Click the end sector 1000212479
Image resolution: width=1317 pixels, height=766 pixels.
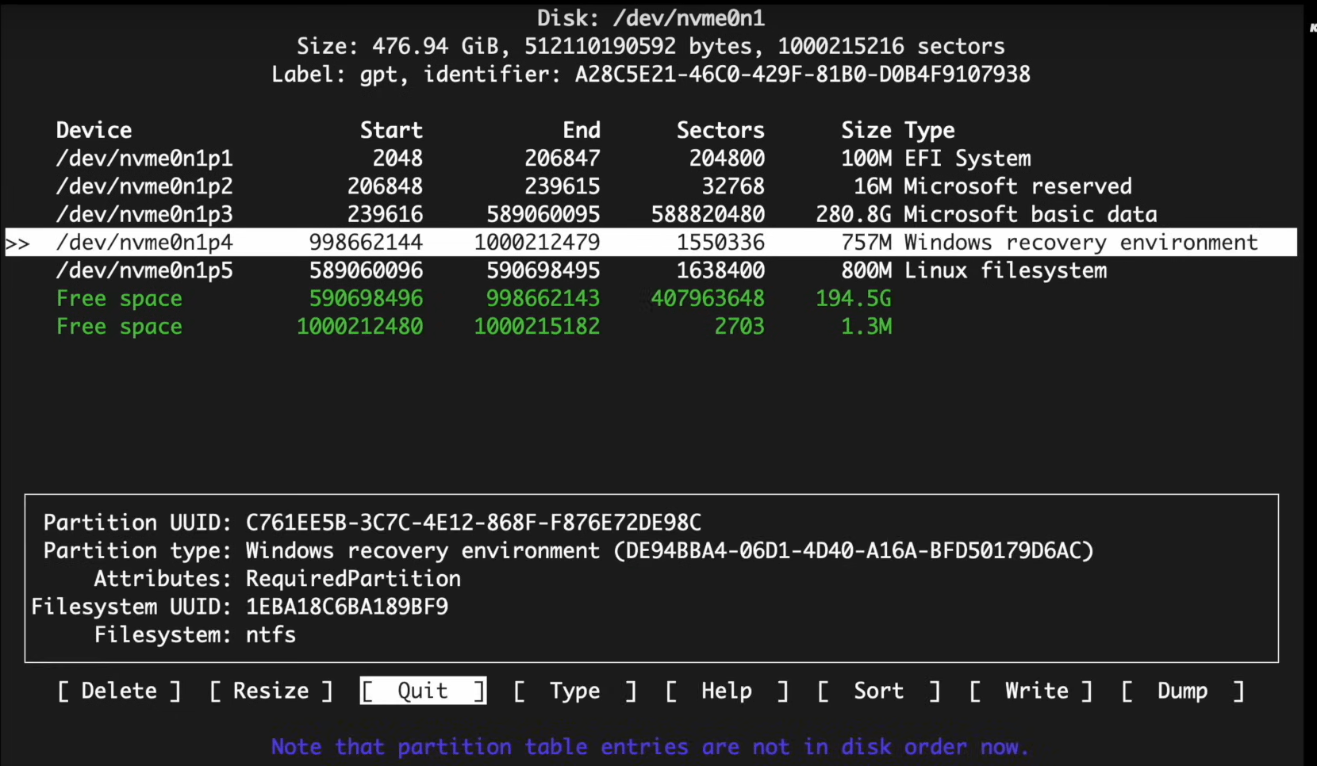point(537,242)
